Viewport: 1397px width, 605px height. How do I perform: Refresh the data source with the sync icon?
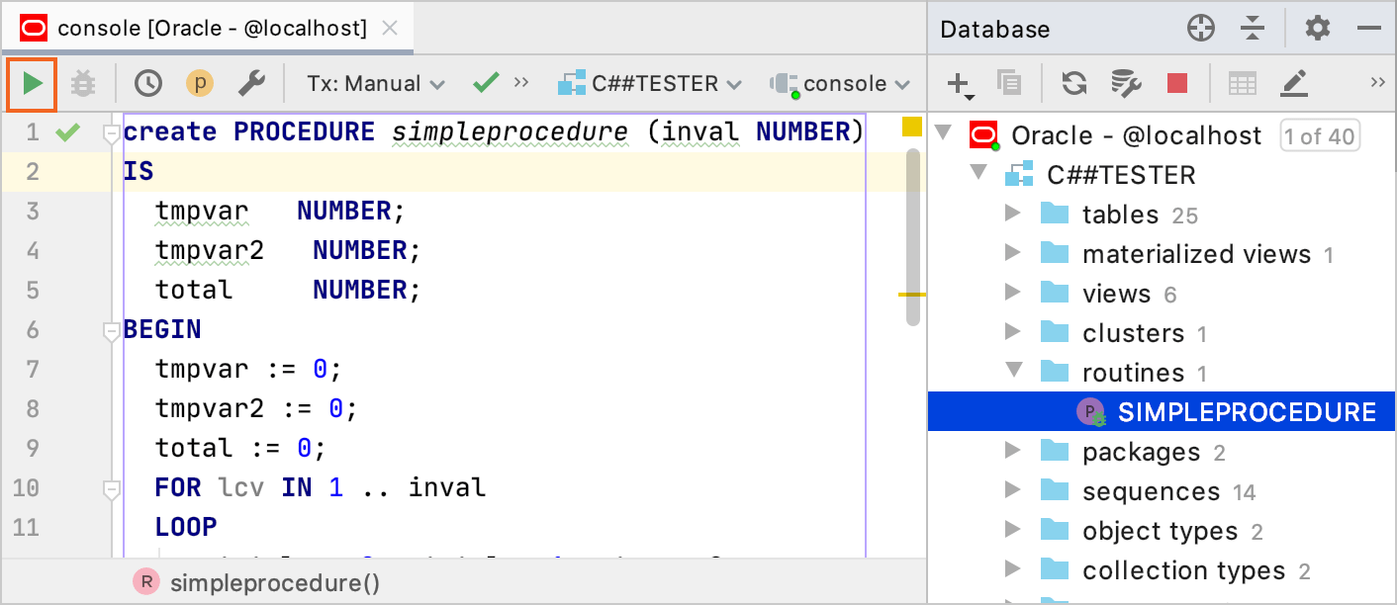[1073, 83]
